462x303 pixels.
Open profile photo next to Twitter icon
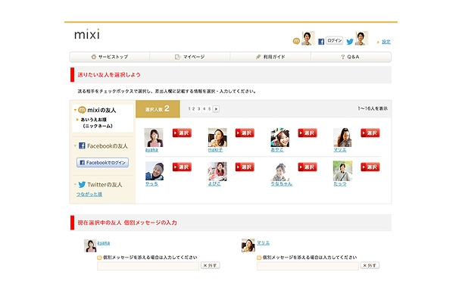pos(361,39)
